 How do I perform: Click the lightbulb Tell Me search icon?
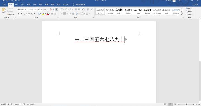tap(73, 4)
